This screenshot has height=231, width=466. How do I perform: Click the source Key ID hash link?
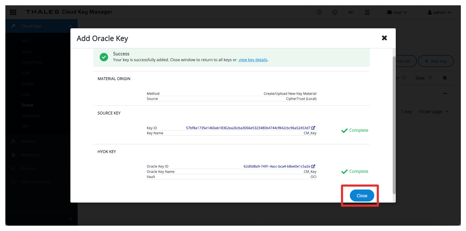pos(248,128)
